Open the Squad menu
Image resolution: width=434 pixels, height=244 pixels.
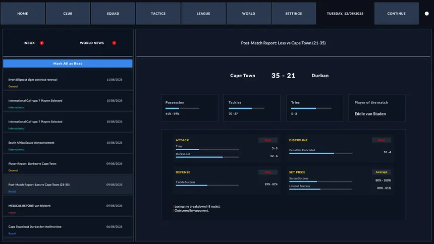pos(113,14)
